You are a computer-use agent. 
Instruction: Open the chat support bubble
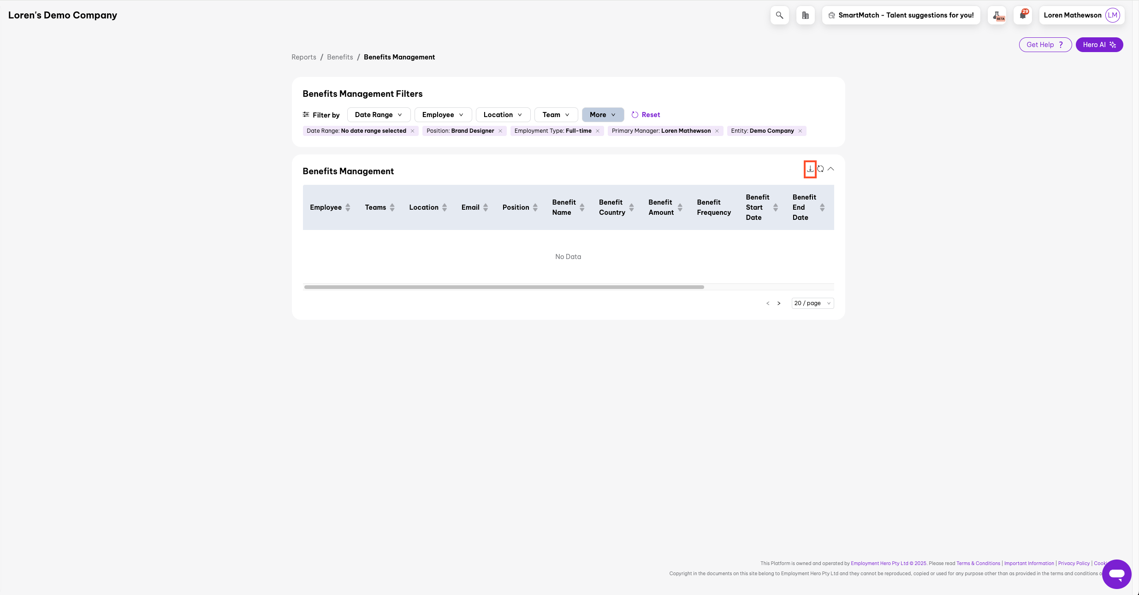(1116, 574)
